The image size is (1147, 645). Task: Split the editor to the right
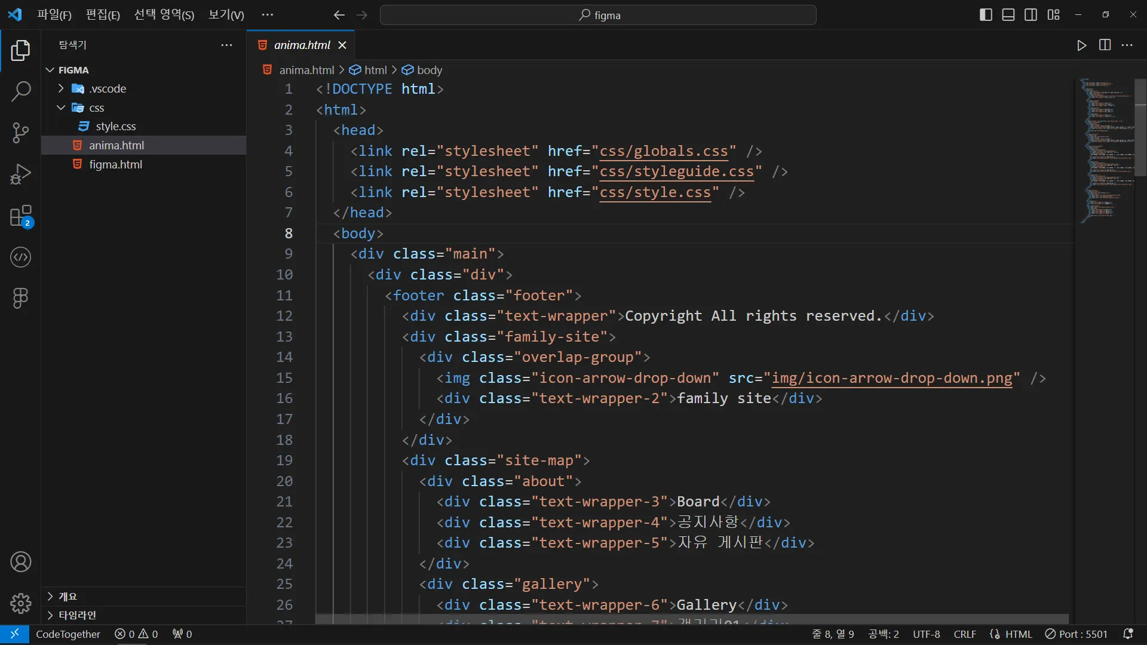1105,45
